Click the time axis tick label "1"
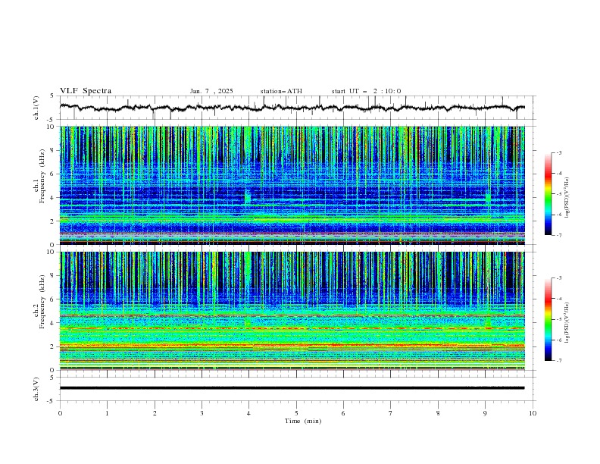 coord(107,413)
